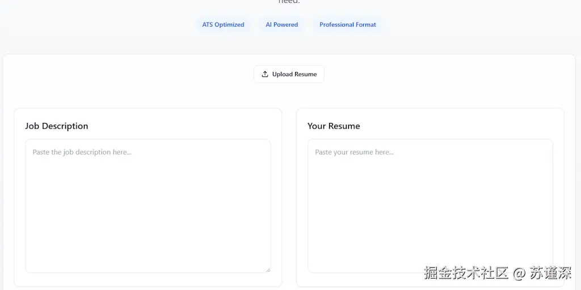The width and height of the screenshot is (581, 290).
Task: Click the '@' symbol in the watermark
Action: 519,274
